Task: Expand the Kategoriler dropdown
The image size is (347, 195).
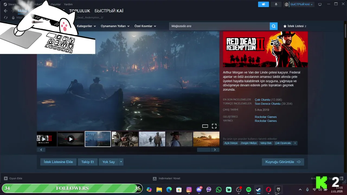Action: (86, 26)
